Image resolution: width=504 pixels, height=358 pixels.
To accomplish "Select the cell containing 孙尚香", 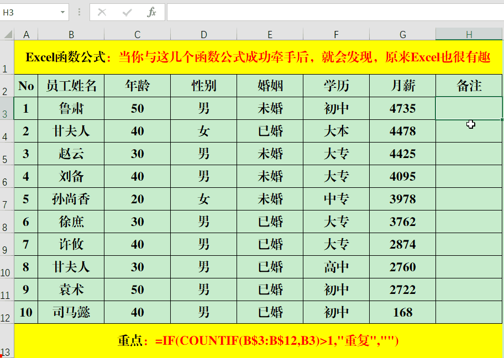I will (71, 199).
